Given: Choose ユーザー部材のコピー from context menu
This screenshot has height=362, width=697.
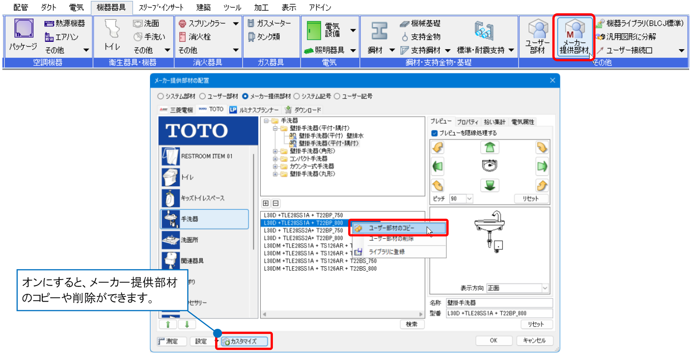Looking at the screenshot, I should pos(399,228).
